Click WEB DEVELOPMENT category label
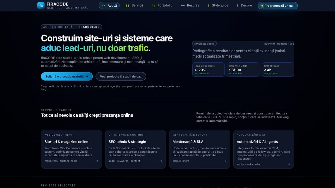Screen dimensions: 335x188 coord(59,135)
